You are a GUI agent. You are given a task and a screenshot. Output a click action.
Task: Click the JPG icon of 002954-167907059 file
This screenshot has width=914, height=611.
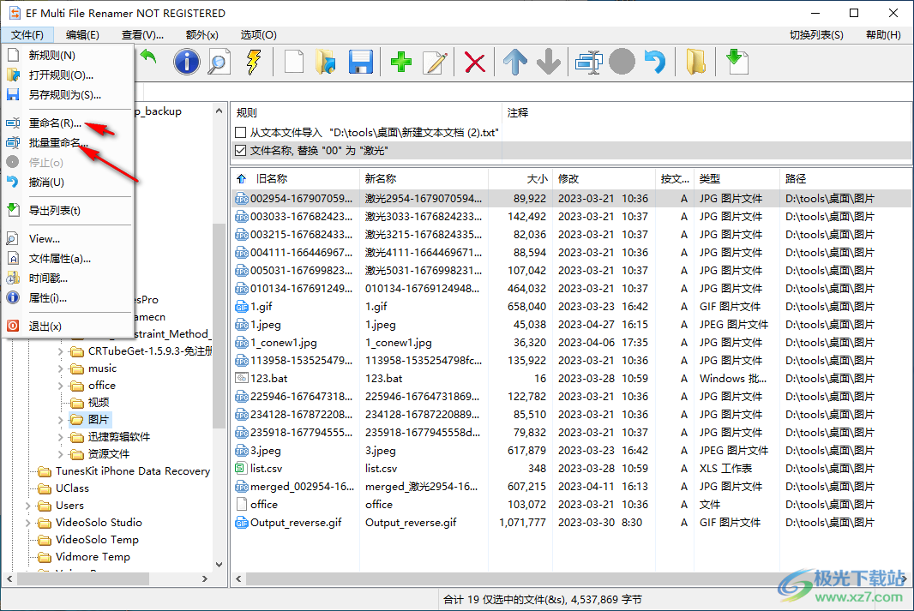[241, 199]
